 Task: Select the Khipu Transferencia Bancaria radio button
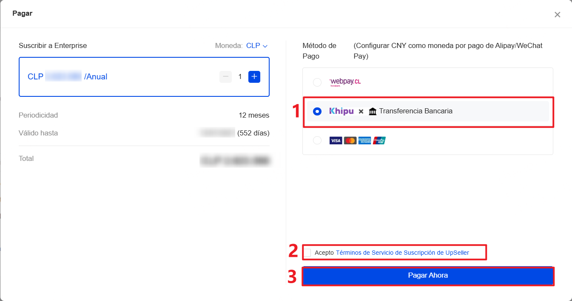[317, 111]
